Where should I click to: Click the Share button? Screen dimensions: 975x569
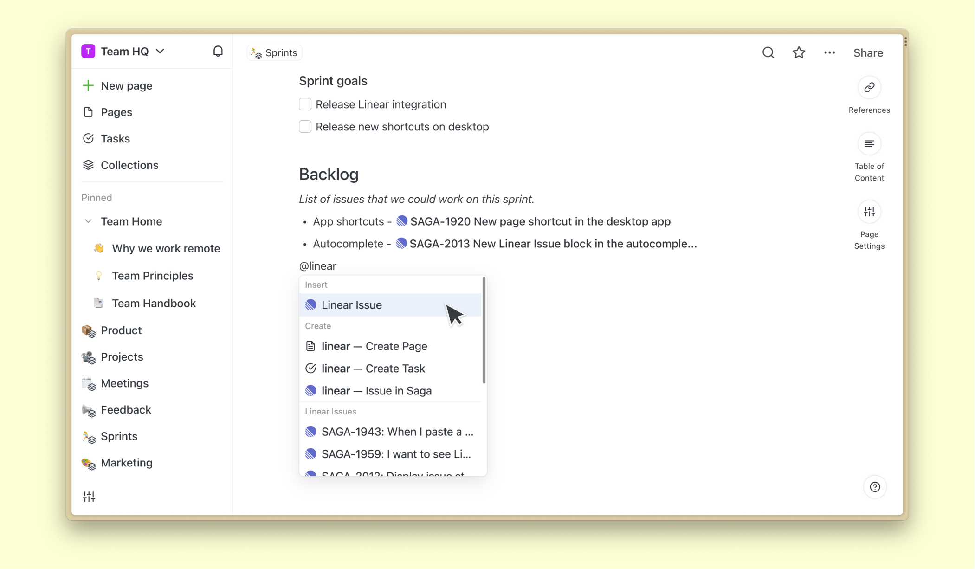click(867, 53)
